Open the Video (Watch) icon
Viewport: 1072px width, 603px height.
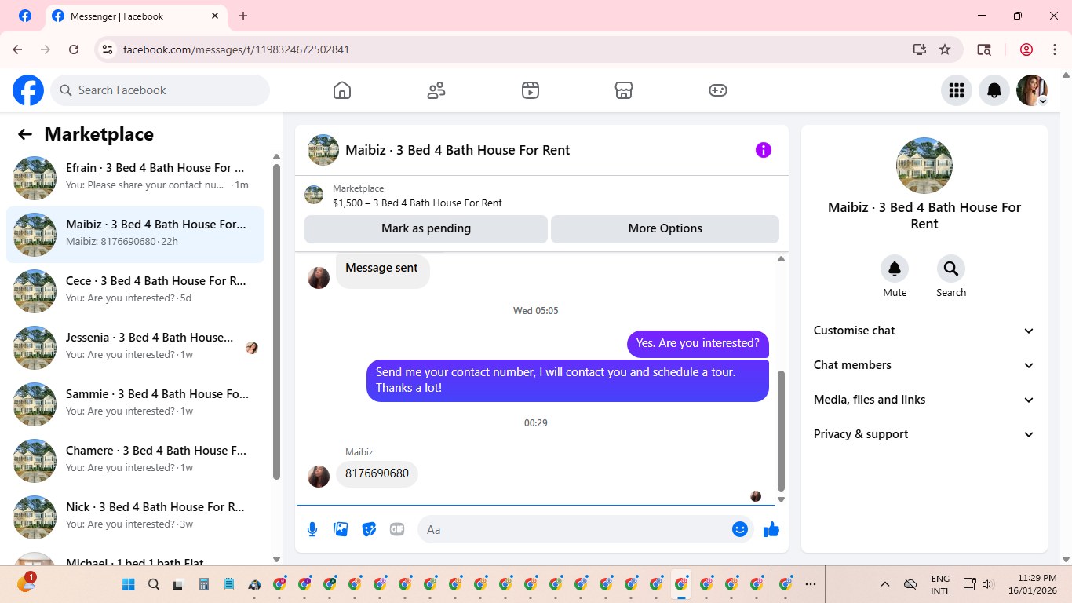coord(531,90)
